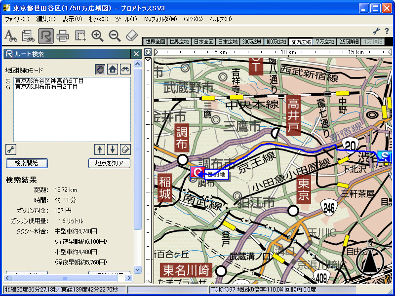Switch to 日本全図 map scale tab
The height and width of the screenshot is (296, 395).
point(203,42)
